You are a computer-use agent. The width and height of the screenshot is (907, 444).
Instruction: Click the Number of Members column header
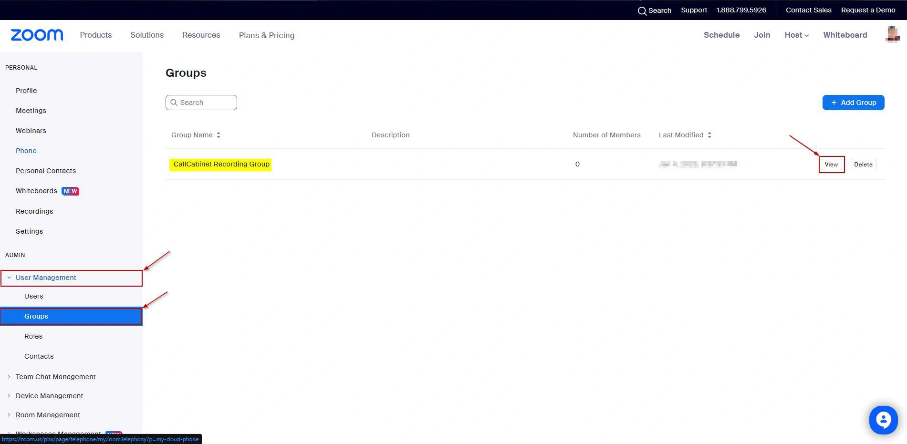click(606, 135)
